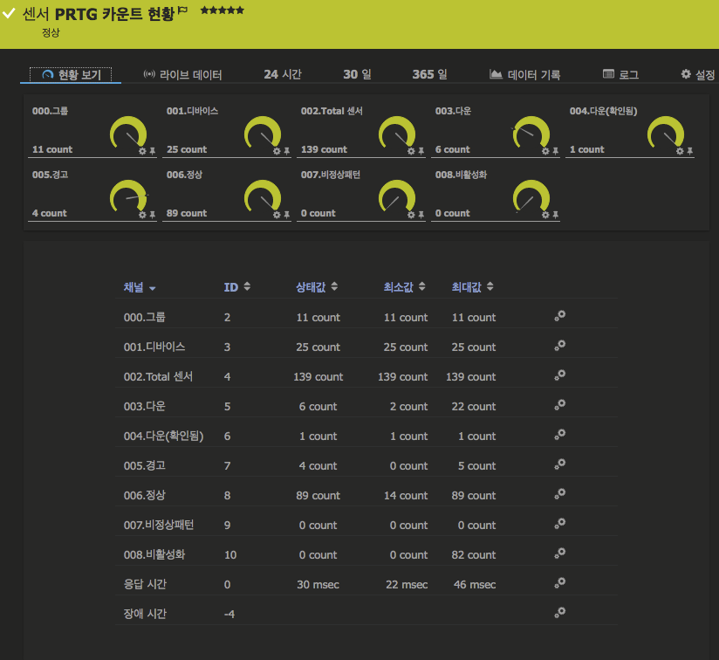Open the 365 일 tab
The height and width of the screenshot is (660, 719).
[x=429, y=74]
